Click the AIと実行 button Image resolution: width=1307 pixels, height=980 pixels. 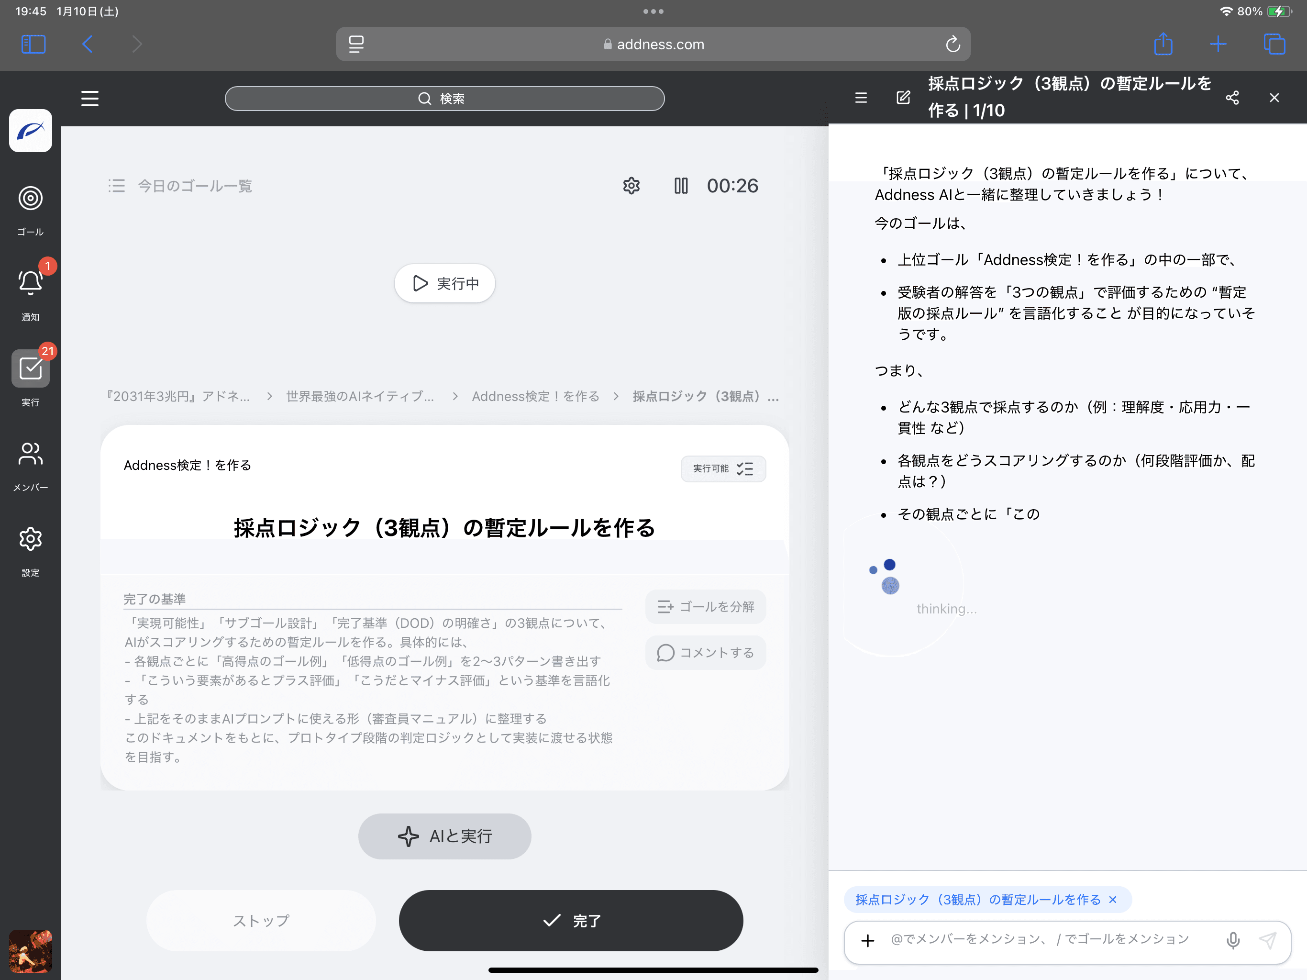[444, 836]
